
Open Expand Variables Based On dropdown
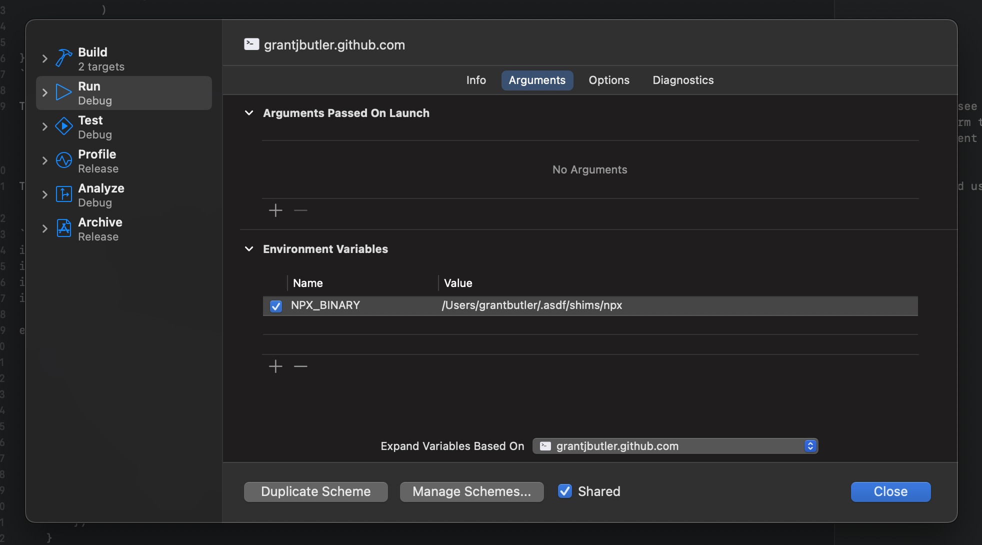click(675, 446)
